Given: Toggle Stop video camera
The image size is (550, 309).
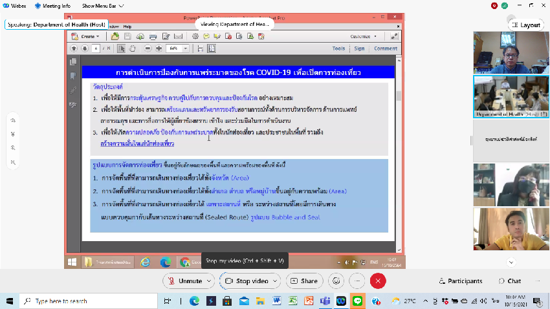Looking at the screenshot, I should click(246, 281).
